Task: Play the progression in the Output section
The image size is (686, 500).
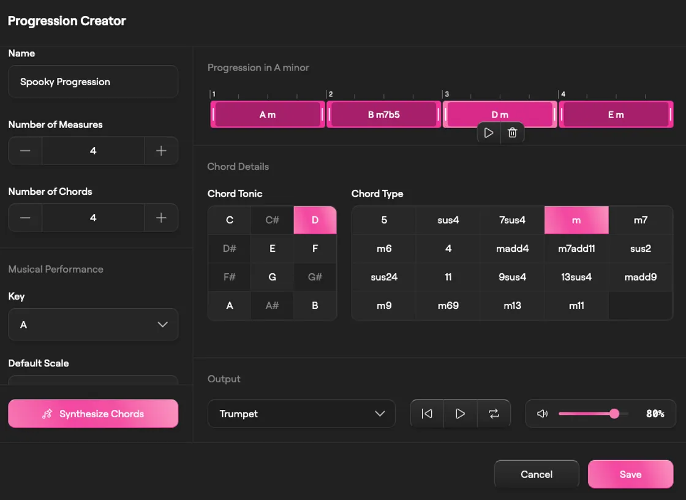Action: coord(460,414)
